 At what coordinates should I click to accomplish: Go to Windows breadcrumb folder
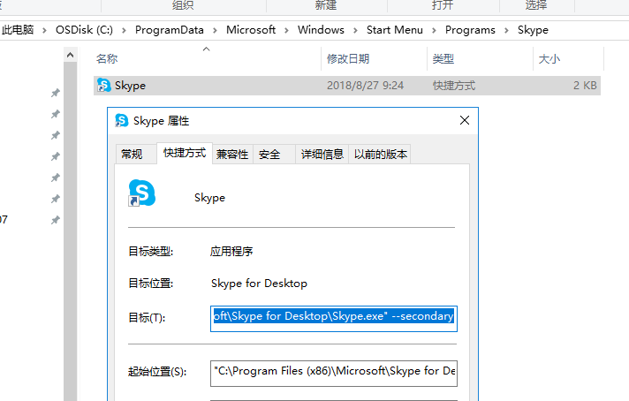point(321,30)
